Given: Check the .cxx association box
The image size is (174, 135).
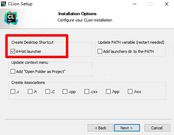Looking at the screenshot, I should (x=87, y=91).
